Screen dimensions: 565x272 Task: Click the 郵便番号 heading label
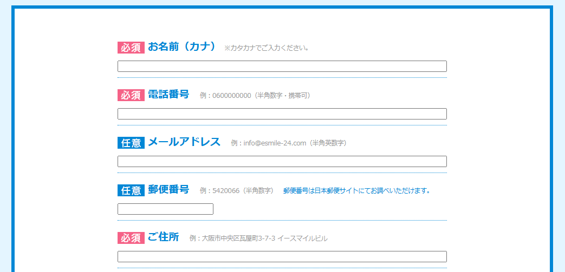pos(168,190)
